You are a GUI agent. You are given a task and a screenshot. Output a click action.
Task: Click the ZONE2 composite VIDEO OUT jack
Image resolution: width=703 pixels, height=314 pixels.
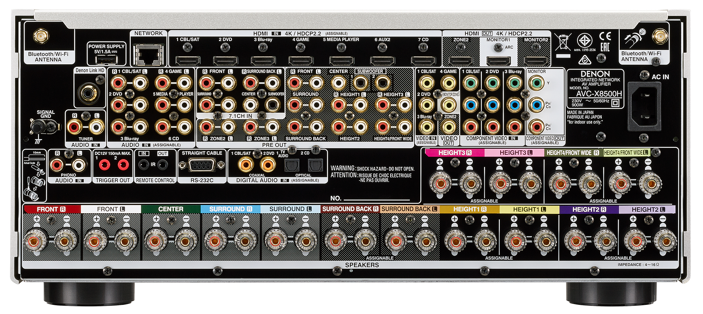pos(449,127)
